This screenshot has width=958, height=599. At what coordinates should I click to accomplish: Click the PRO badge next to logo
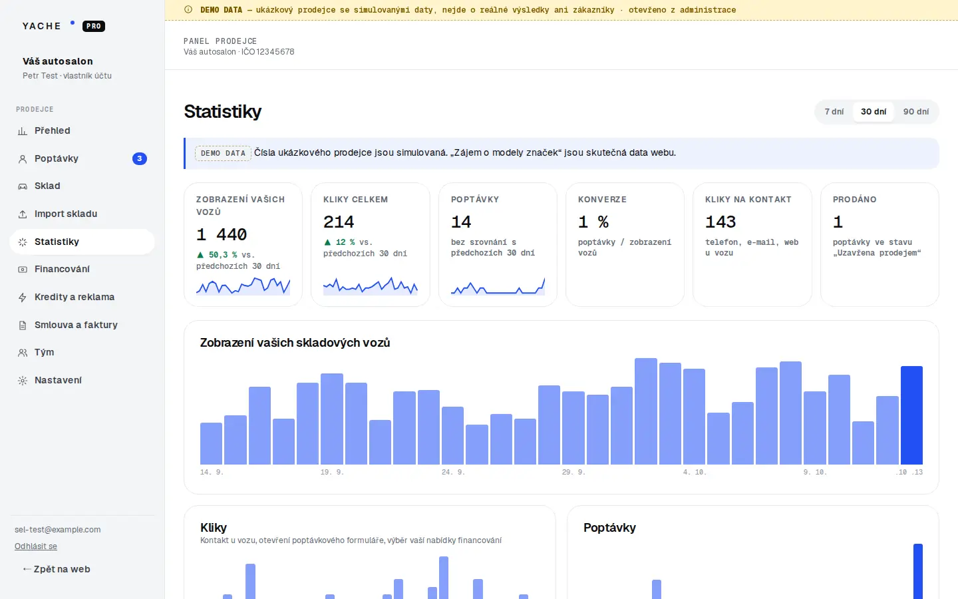click(94, 27)
